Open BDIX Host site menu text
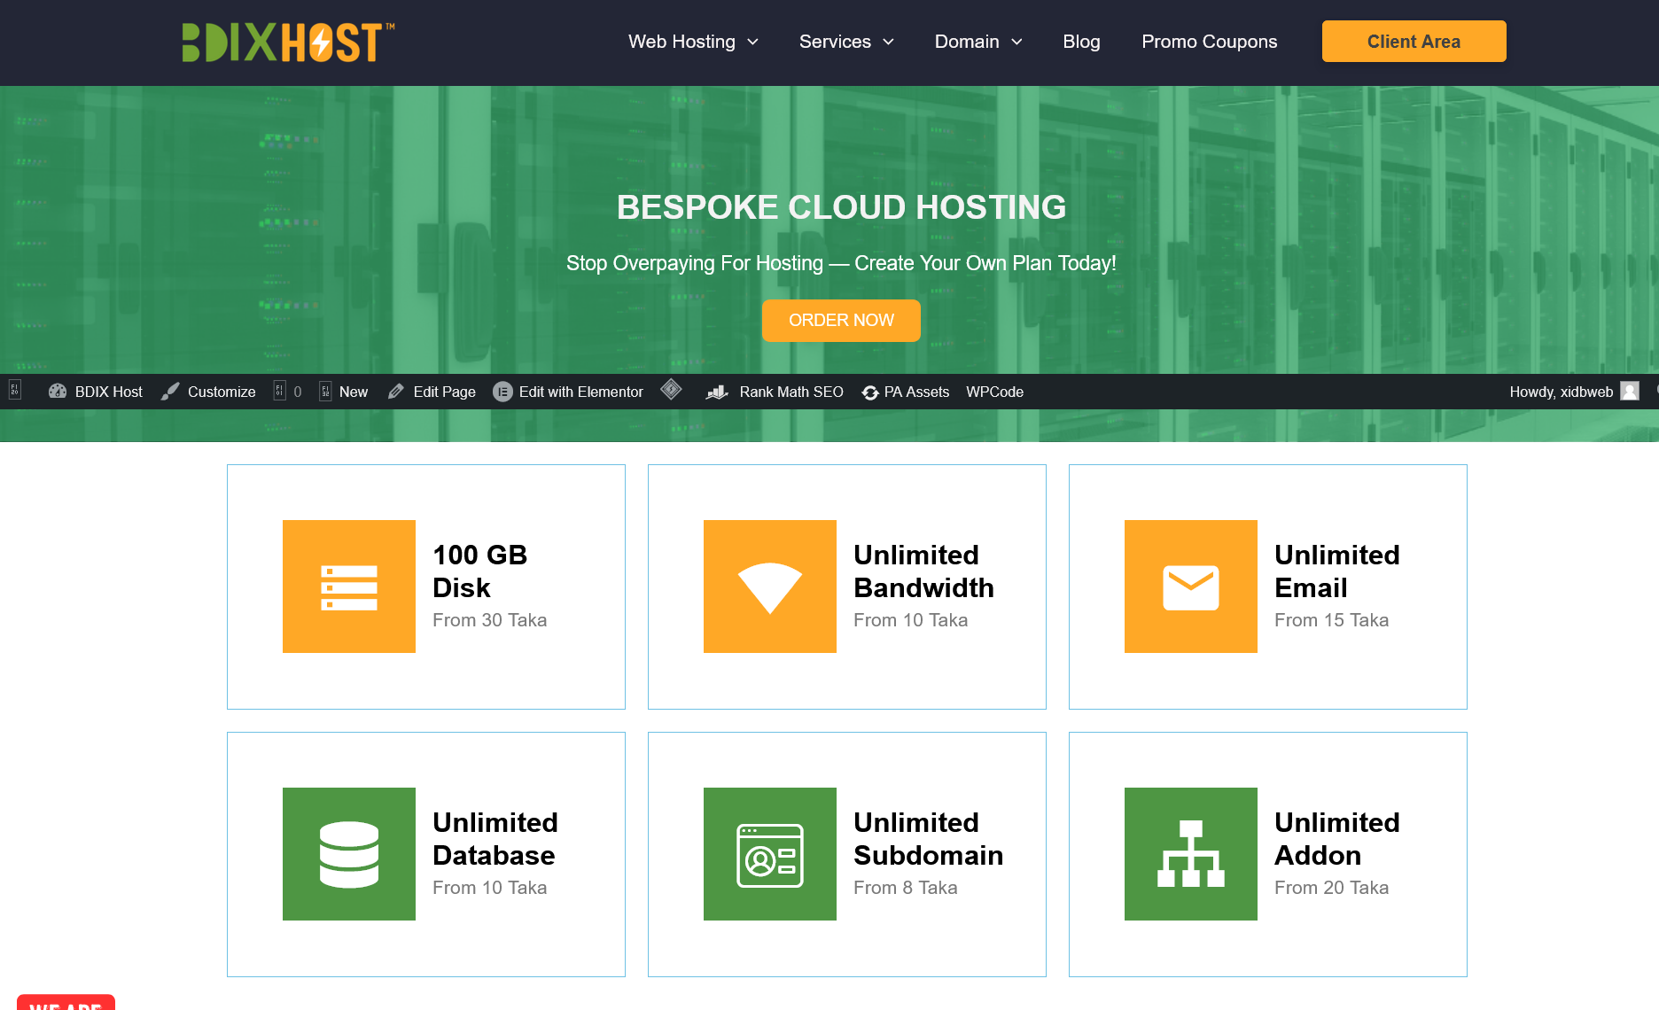This screenshot has height=1010, width=1659. [x=108, y=392]
